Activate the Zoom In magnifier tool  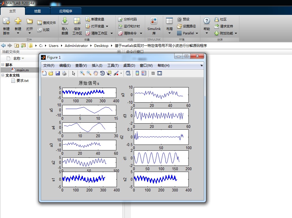click(x=82, y=73)
